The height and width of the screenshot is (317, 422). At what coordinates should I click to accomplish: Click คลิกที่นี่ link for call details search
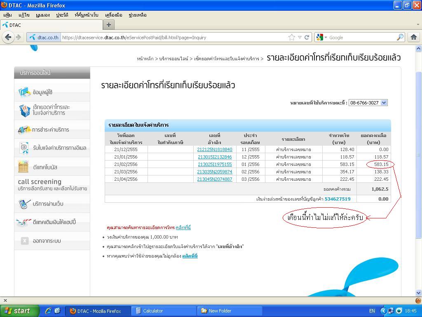coord(183,227)
